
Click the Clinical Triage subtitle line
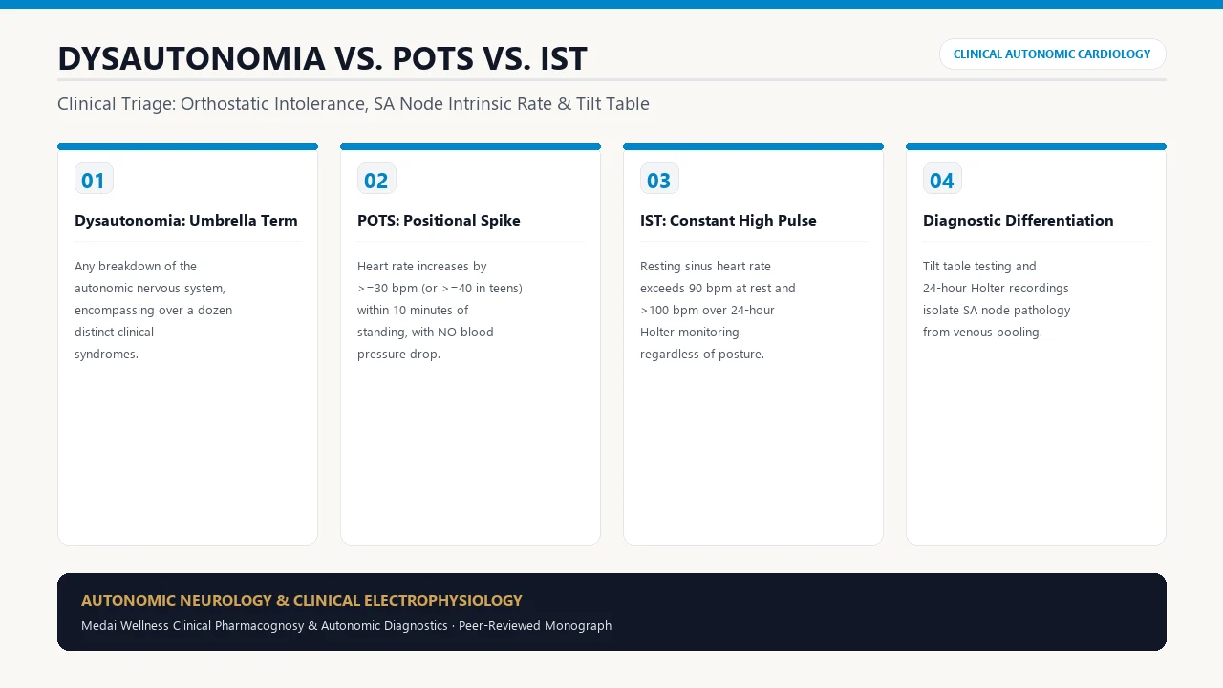click(354, 104)
